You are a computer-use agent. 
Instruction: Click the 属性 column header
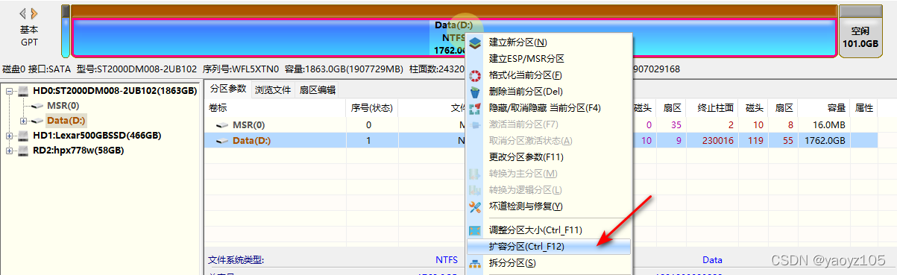(863, 108)
